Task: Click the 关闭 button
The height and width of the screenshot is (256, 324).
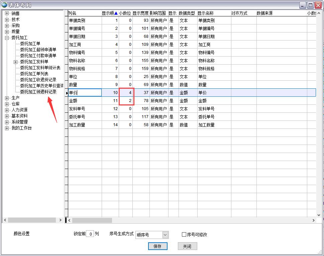Action: coord(187,246)
